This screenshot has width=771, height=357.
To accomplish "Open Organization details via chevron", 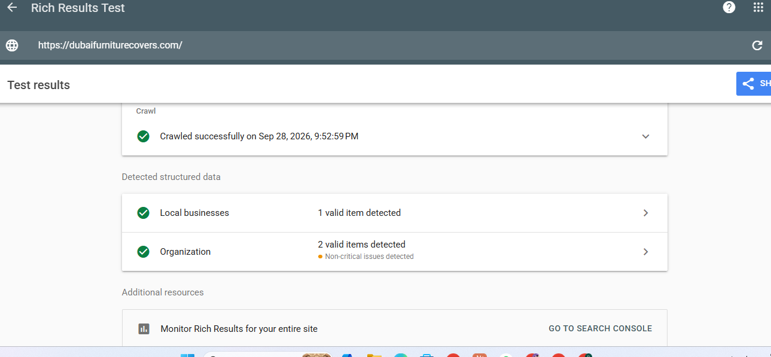I will coord(645,252).
